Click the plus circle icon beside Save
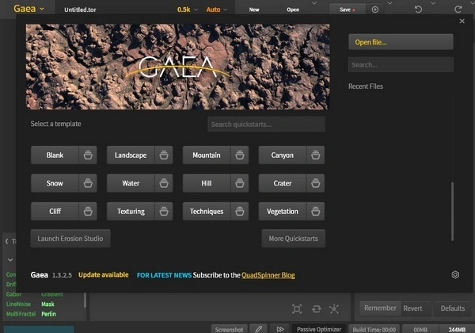This screenshot has height=333, width=475. pyautogui.click(x=375, y=10)
